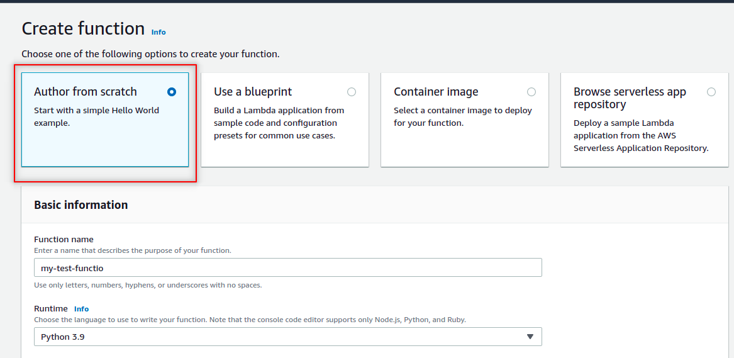Click the blueprint card's sample code description
Image resolution: width=734 pixels, height=358 pixels.
pos(279,123)
